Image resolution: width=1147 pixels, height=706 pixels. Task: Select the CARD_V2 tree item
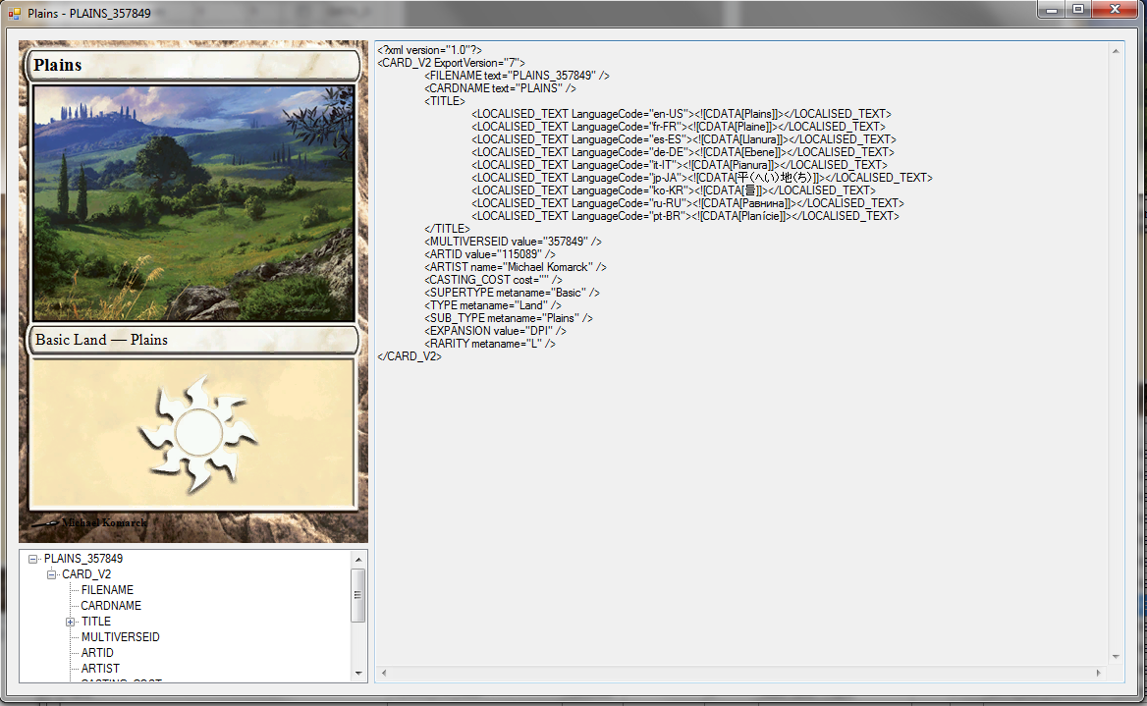pos(86,574)
